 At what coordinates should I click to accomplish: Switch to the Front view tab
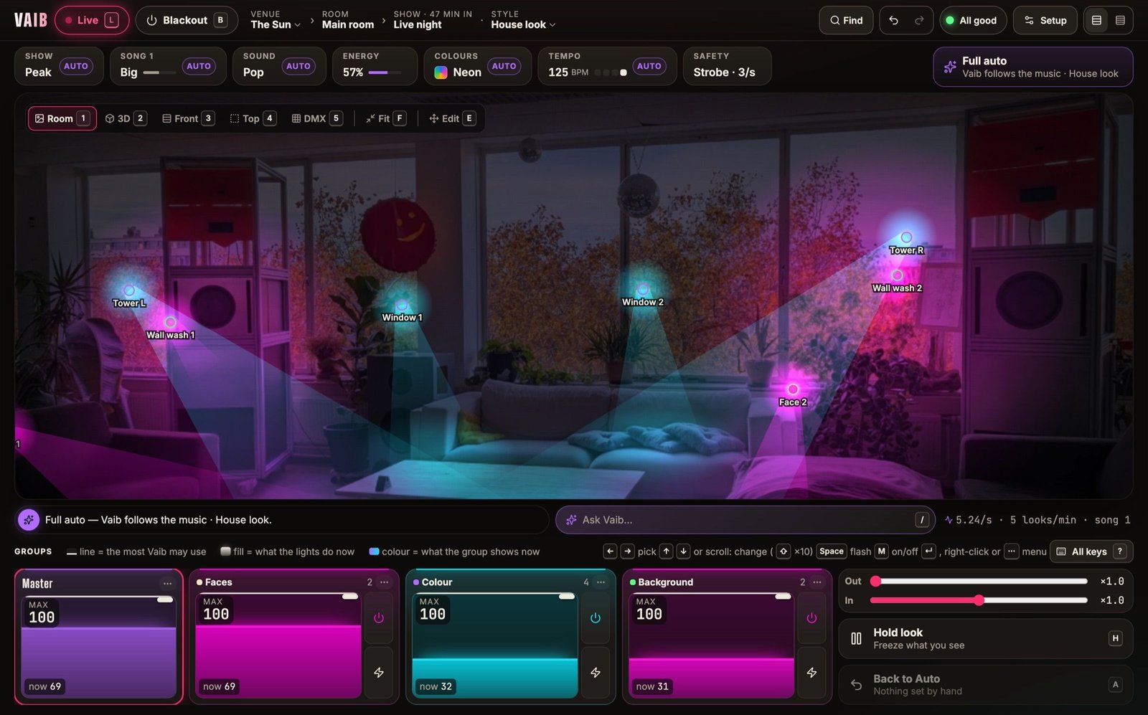(188, 118)
